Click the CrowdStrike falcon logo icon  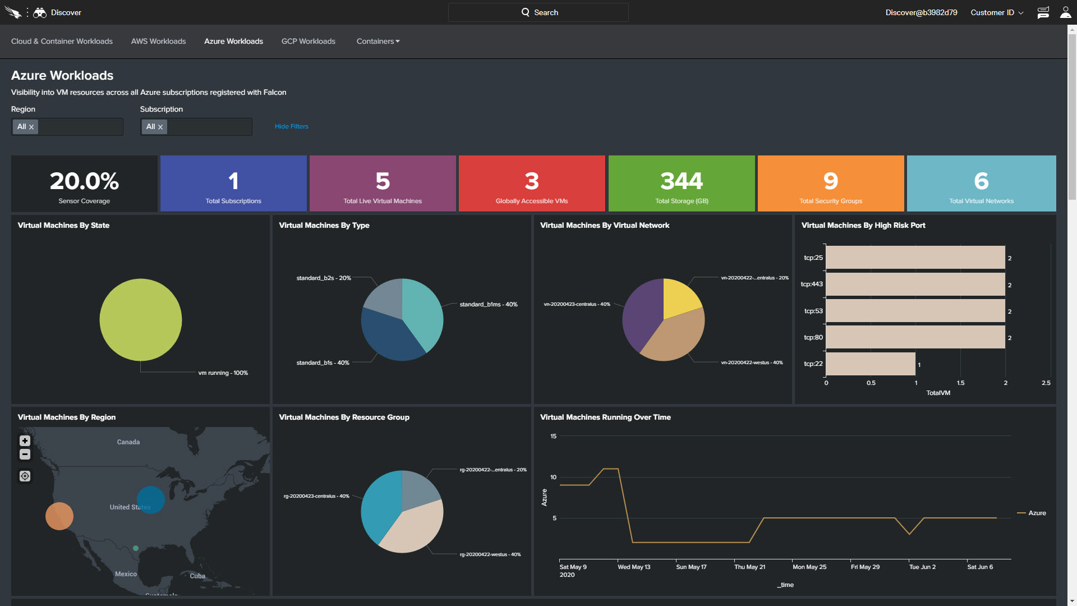pos(13,12)
